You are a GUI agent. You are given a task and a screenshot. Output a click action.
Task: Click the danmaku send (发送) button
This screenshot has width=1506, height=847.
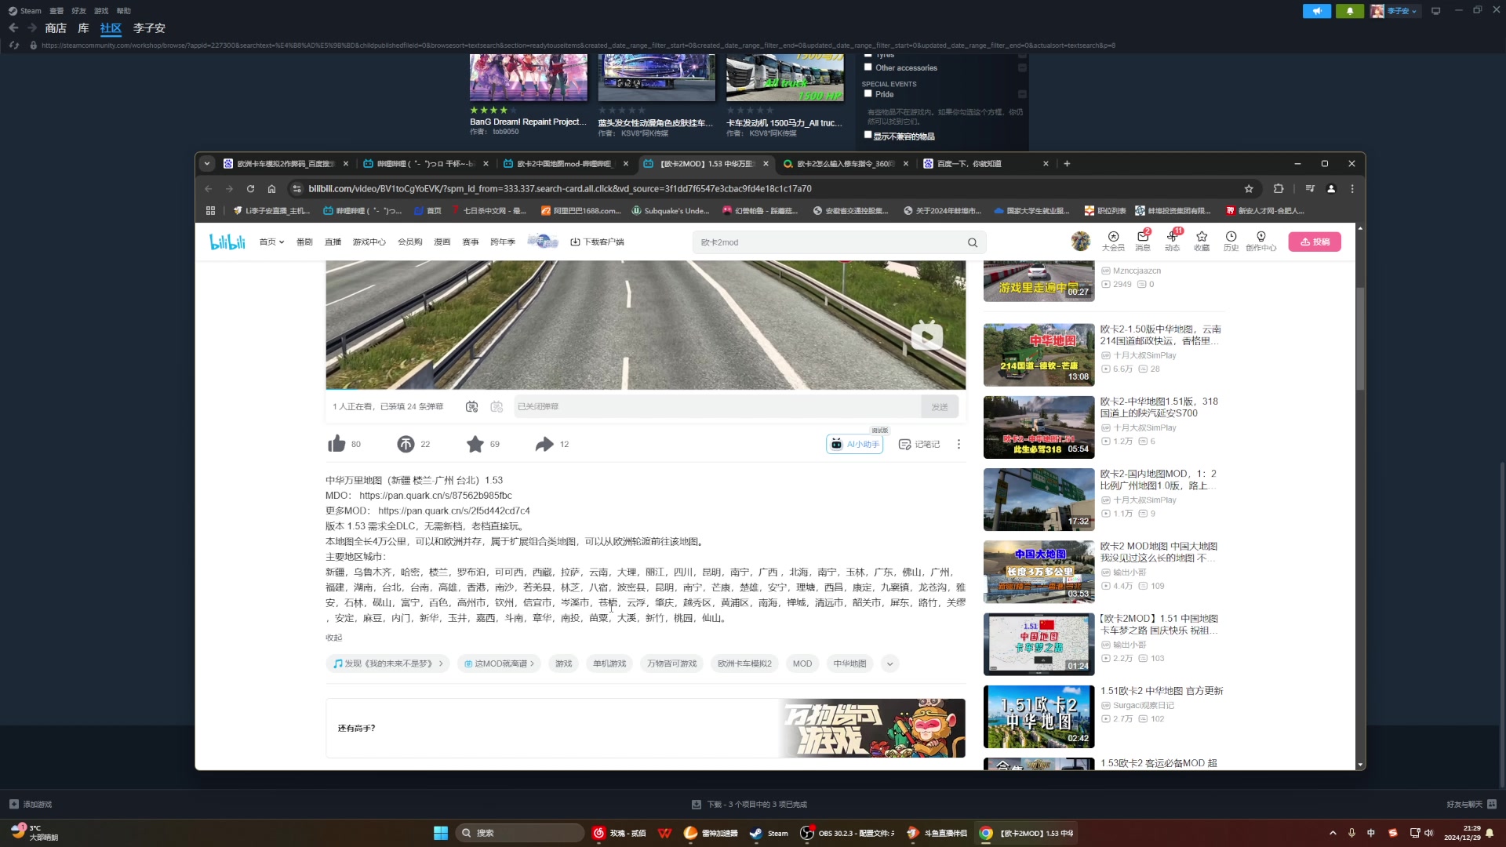pyautogui.click(x=940, y=406)
